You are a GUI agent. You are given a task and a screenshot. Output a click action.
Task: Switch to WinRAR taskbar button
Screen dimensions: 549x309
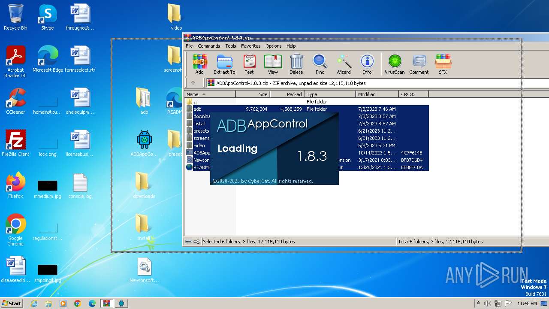[x=106, y=303]
